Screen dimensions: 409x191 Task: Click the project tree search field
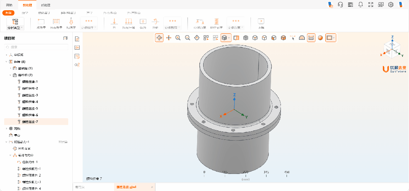[x=36, y=47]
